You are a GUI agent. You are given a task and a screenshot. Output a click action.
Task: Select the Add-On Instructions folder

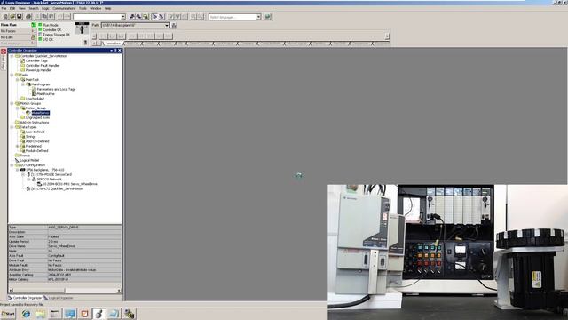35,123
